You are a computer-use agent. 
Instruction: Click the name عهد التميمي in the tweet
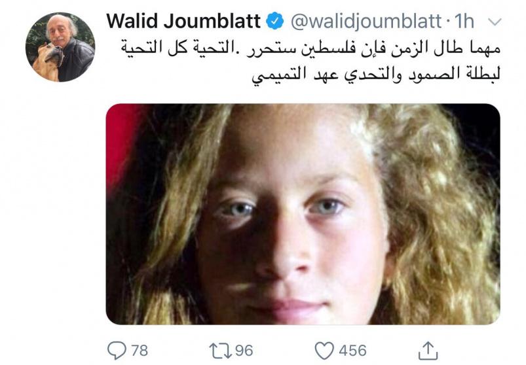coord(294,75)
